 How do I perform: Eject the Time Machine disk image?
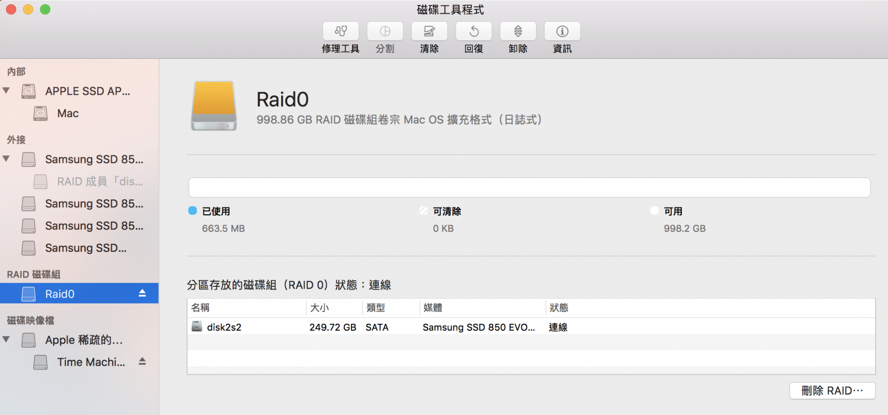click(x=142, y=361)
